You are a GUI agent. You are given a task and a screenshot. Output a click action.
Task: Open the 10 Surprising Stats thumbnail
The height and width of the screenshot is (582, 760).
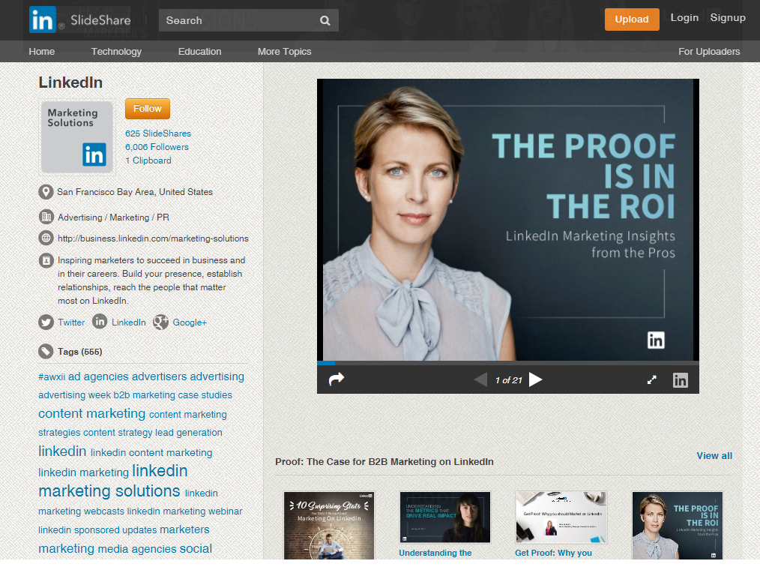329,526
